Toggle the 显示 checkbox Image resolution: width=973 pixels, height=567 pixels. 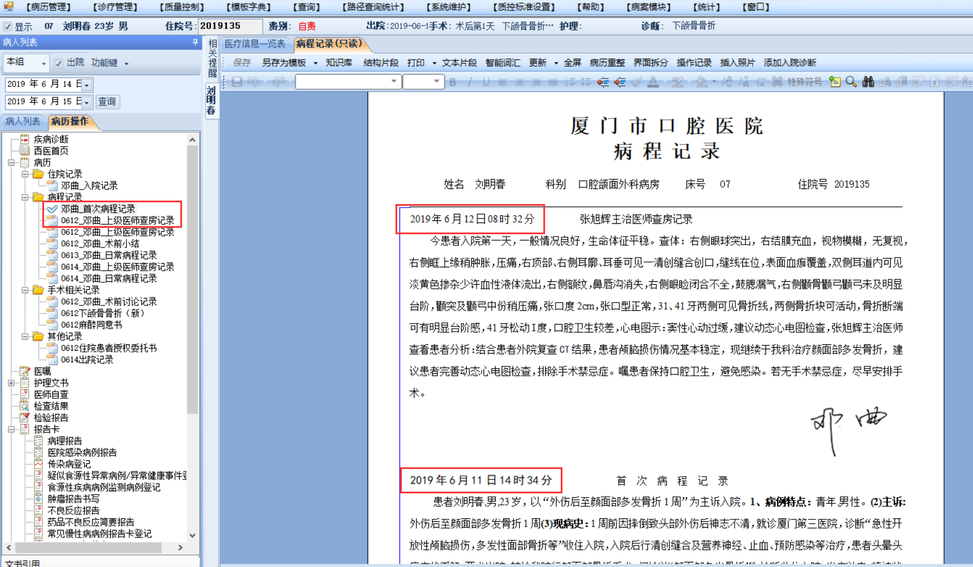click(x=8, y=27)
